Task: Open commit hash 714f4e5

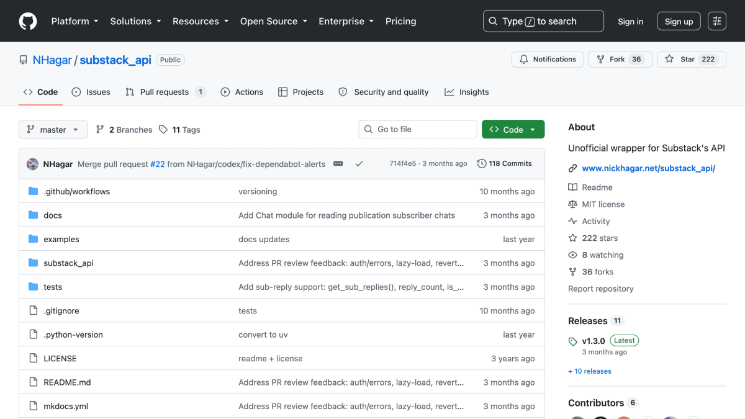Action: point(403,164)
